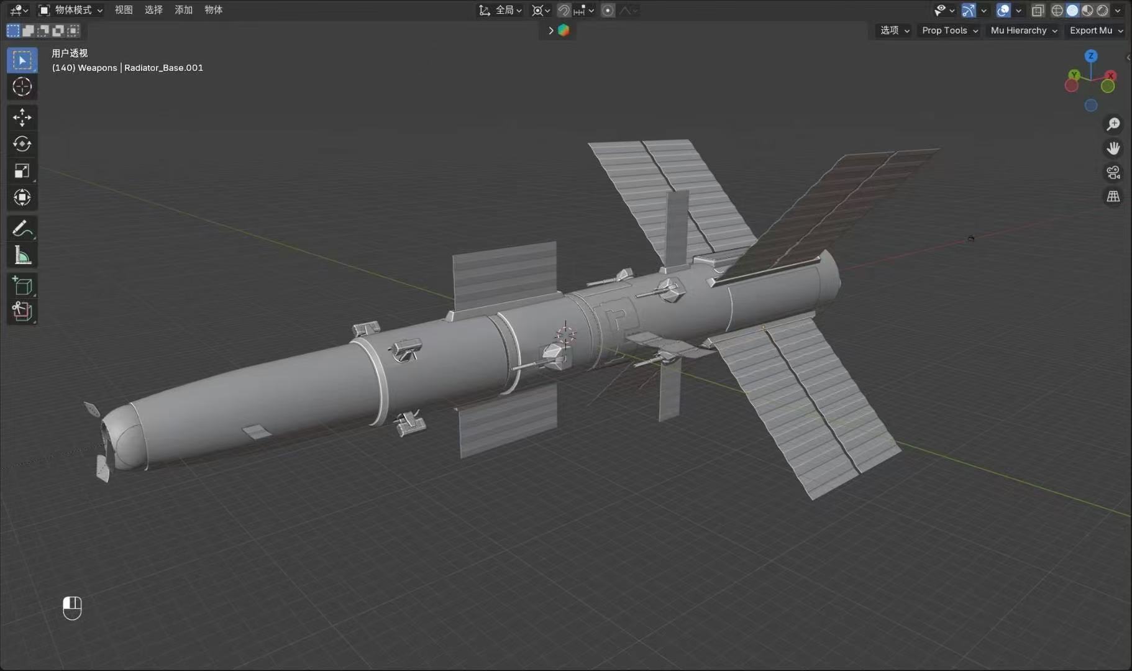Switch to rendered viewport shading
The width and height of the screenshot is (1132, 671).
coord(1102,10)
